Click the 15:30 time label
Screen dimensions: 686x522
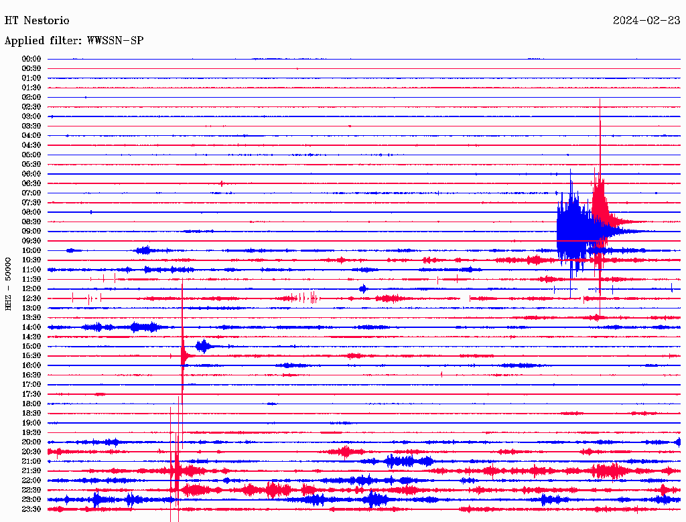(x=31, y=356)
